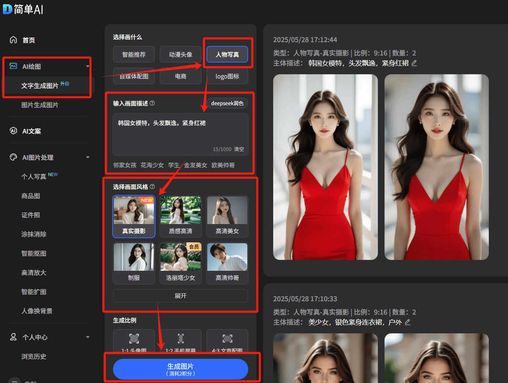
Task: Click the 个人中心 user icon
Action: [13, 337]
